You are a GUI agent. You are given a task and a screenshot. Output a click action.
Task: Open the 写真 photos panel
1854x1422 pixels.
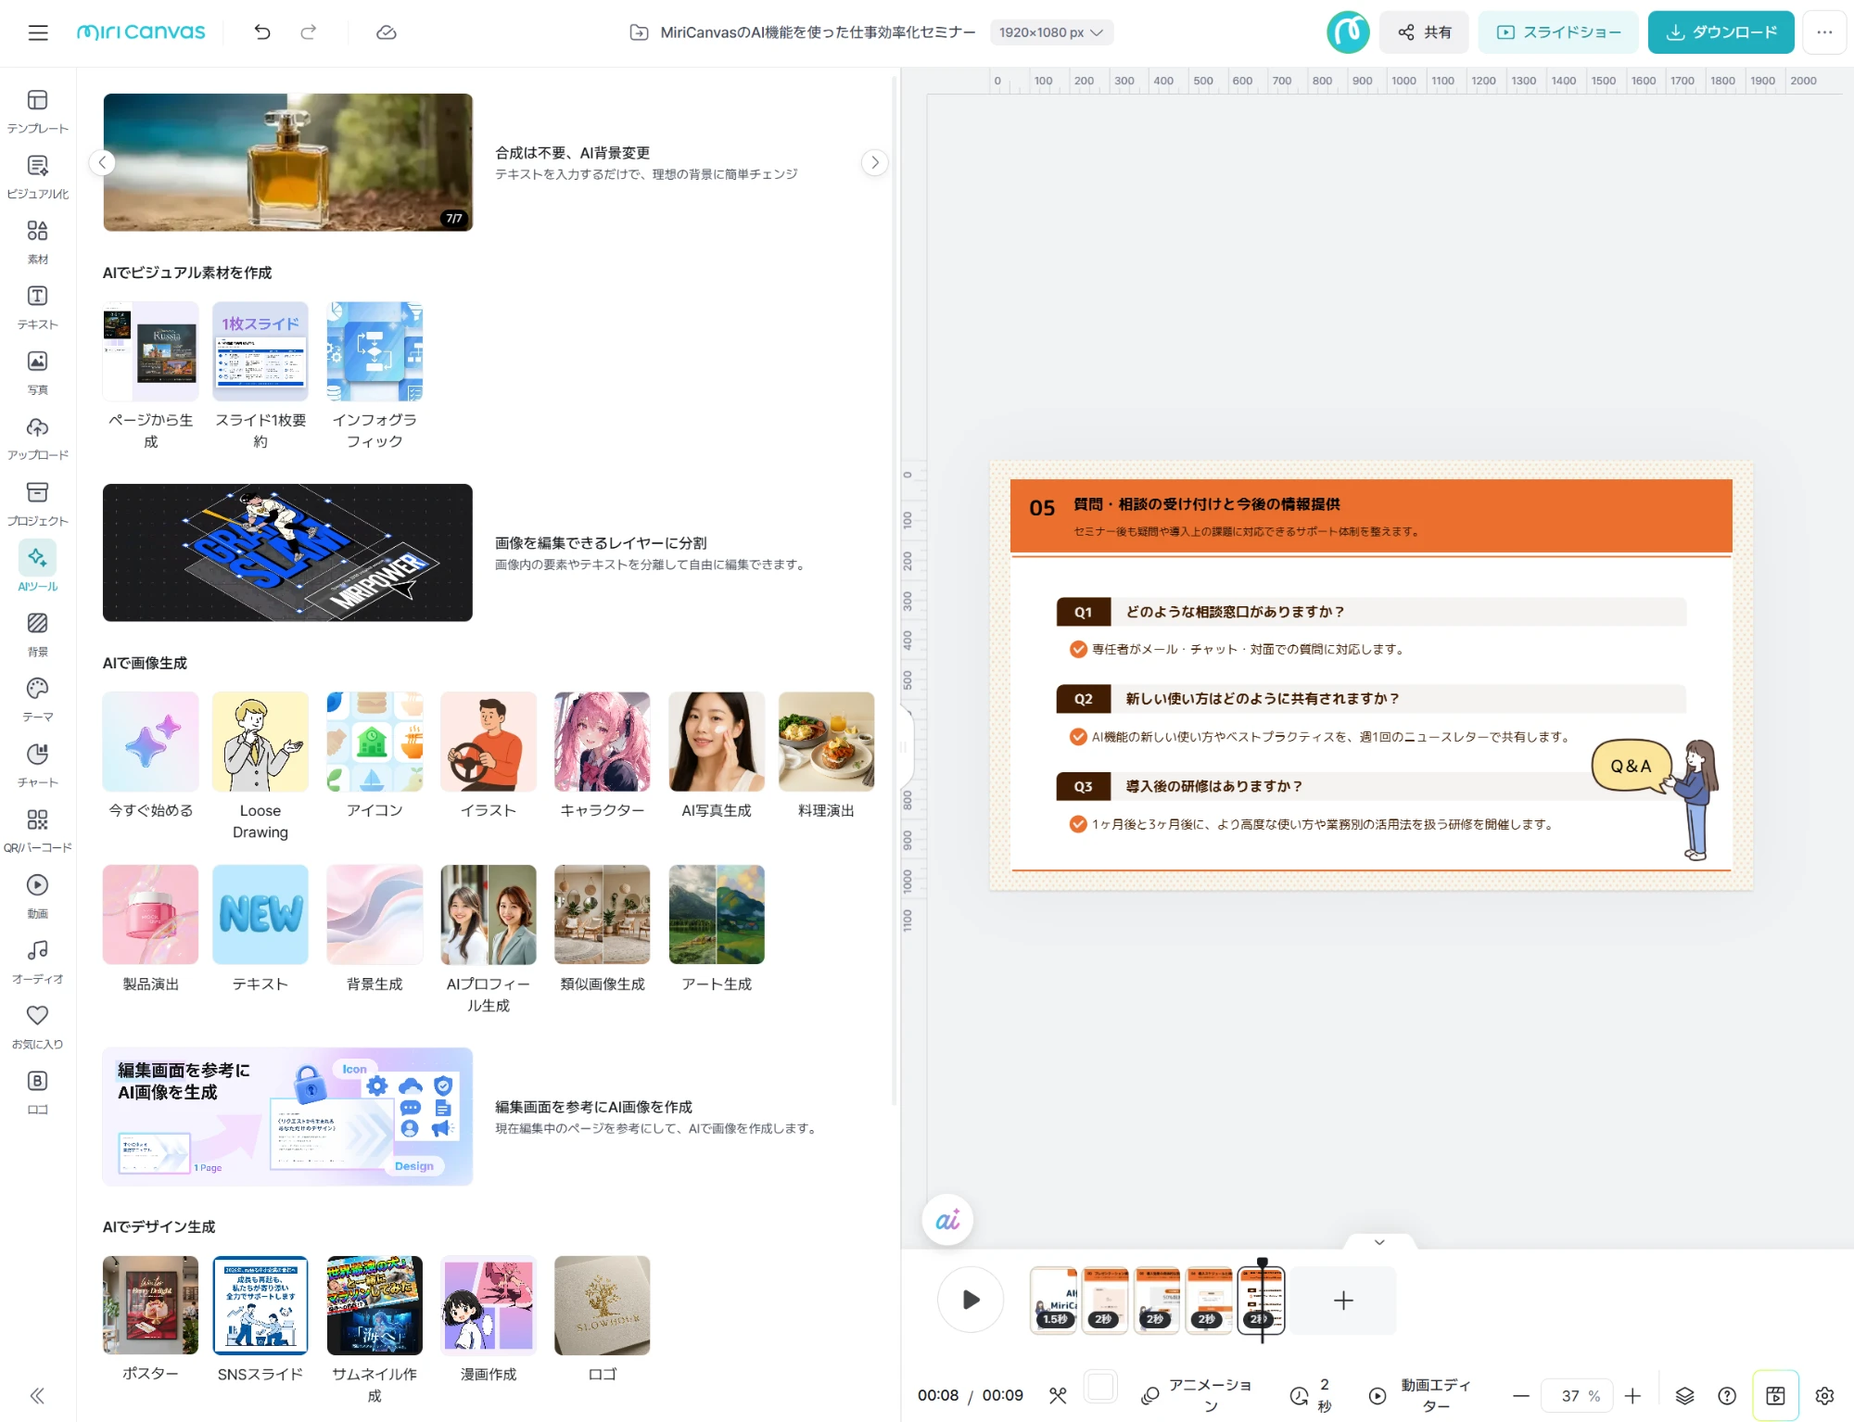click(x=38, y=373)
